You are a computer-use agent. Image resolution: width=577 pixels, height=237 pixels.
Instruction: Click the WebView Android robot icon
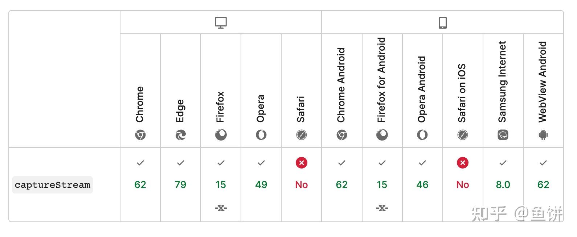point(543,135)
